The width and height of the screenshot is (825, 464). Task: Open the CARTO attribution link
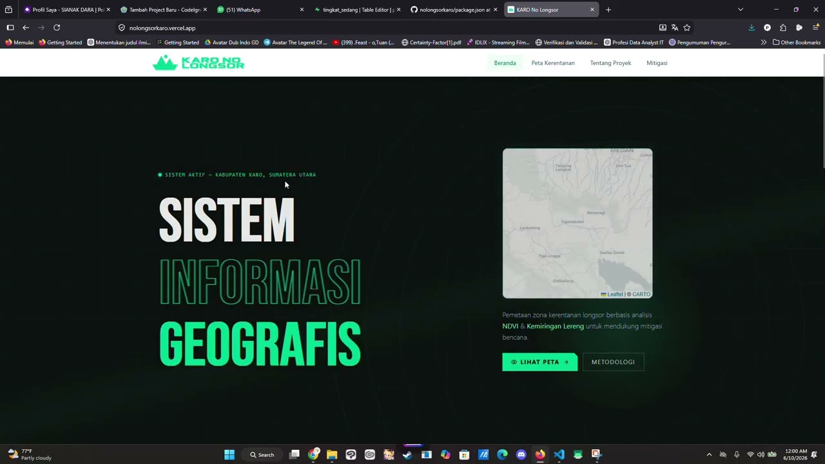(641, 295)
